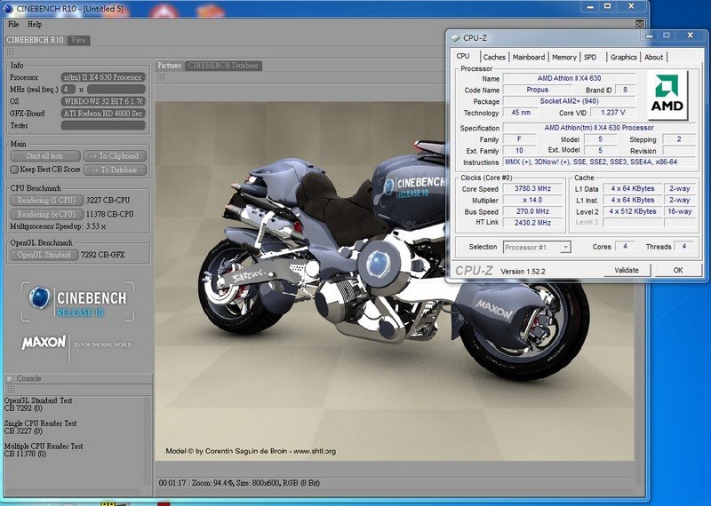Click the To Database button
This screenshot has width=711, height=506.
(115, 170)
